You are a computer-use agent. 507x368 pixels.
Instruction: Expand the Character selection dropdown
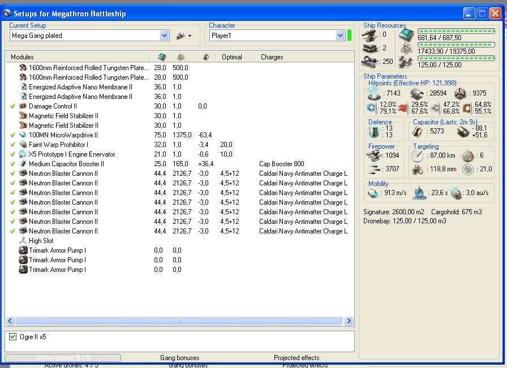[340, 36]
